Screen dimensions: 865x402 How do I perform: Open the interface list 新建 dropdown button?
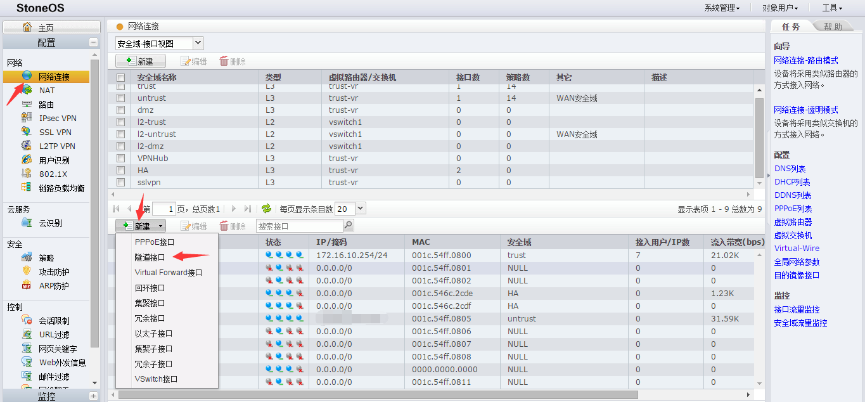point(141,226)
